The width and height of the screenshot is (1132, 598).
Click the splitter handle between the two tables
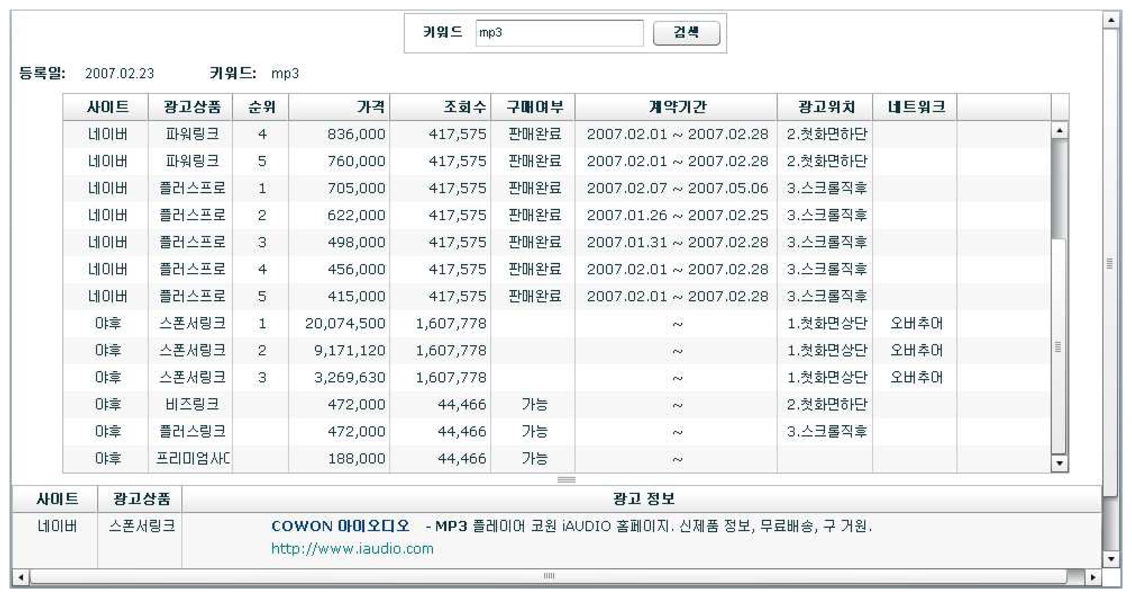pyautogui.click(x=566, y=479)
